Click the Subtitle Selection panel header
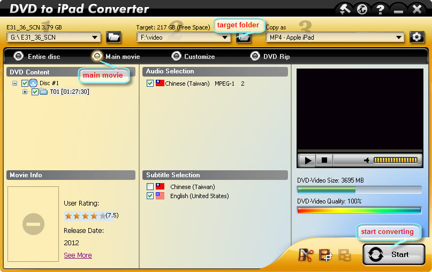Image resolution: width=432 pixels, height=272 pixels. point(215,175)
